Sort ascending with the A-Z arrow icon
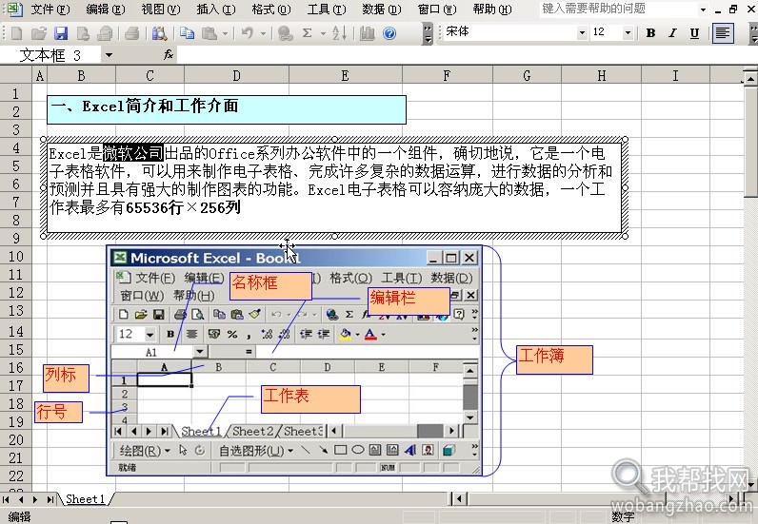758x524 pixels. coord(340,33)
